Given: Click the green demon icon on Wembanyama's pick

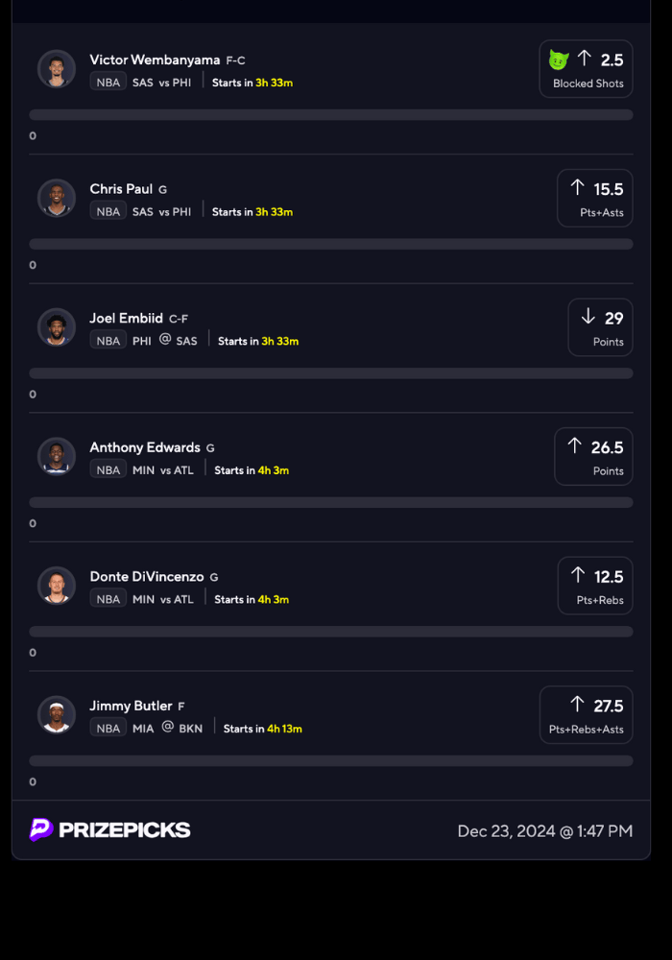Looking at the screenshot, I should click(559, 60).
